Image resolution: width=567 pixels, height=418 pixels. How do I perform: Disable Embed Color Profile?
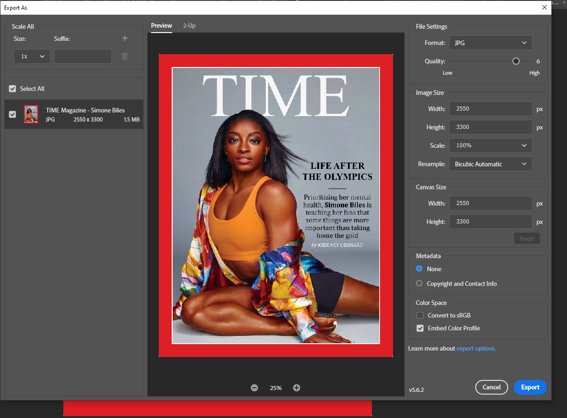tap(420, 328)
